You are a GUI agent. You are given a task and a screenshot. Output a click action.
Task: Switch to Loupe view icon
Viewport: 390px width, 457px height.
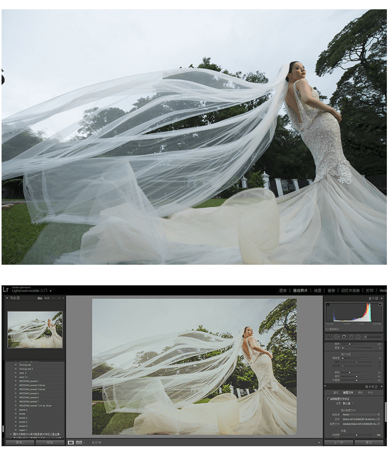[x=71, y=443]
